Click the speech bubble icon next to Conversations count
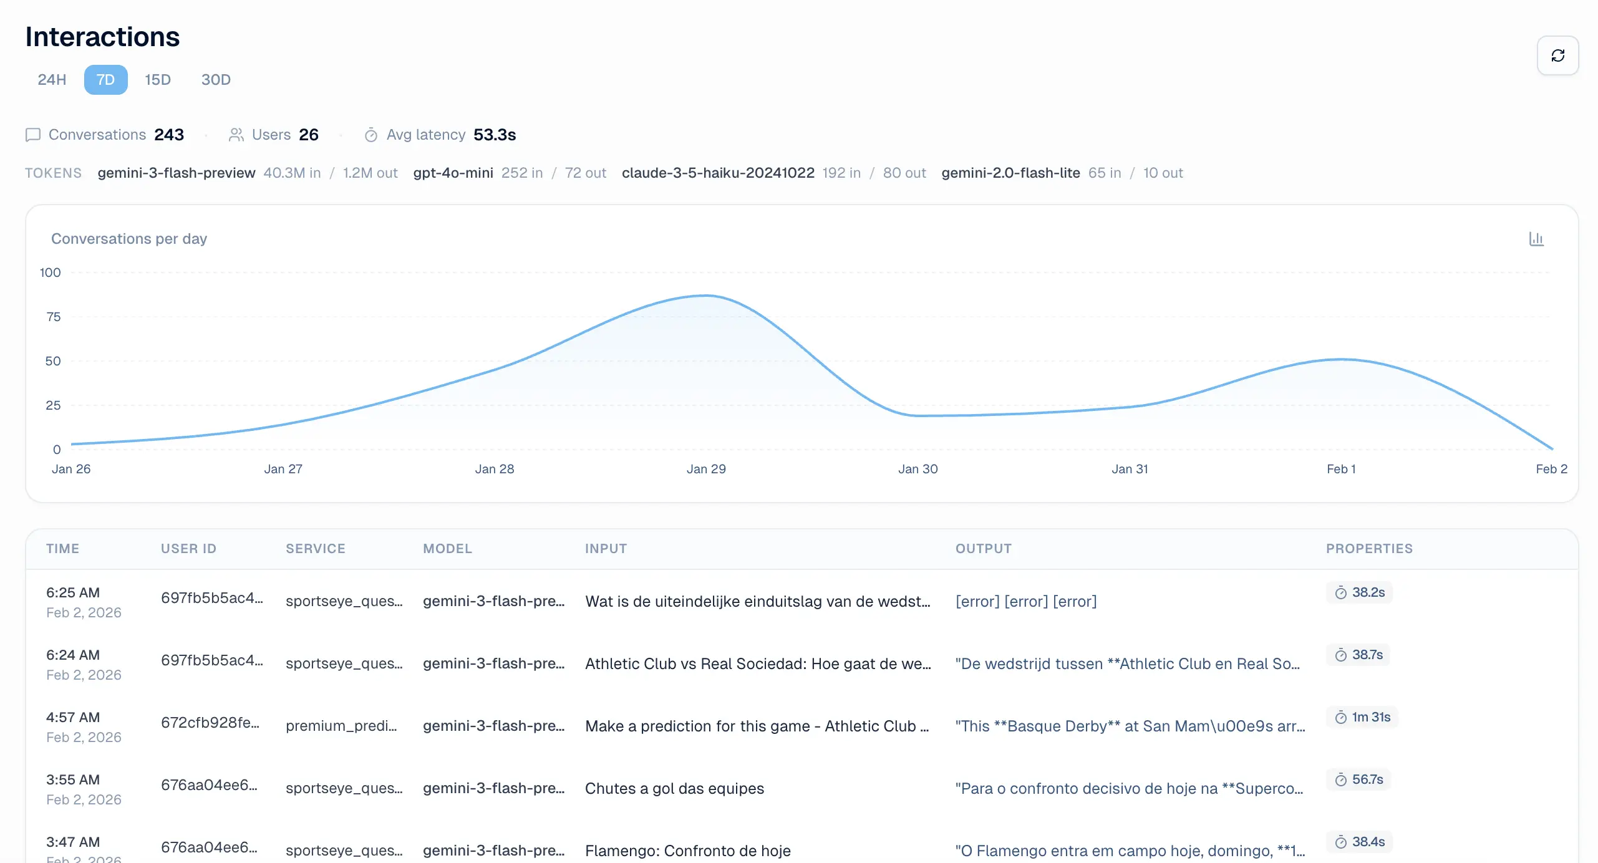1598x863 pixels. 33,135
